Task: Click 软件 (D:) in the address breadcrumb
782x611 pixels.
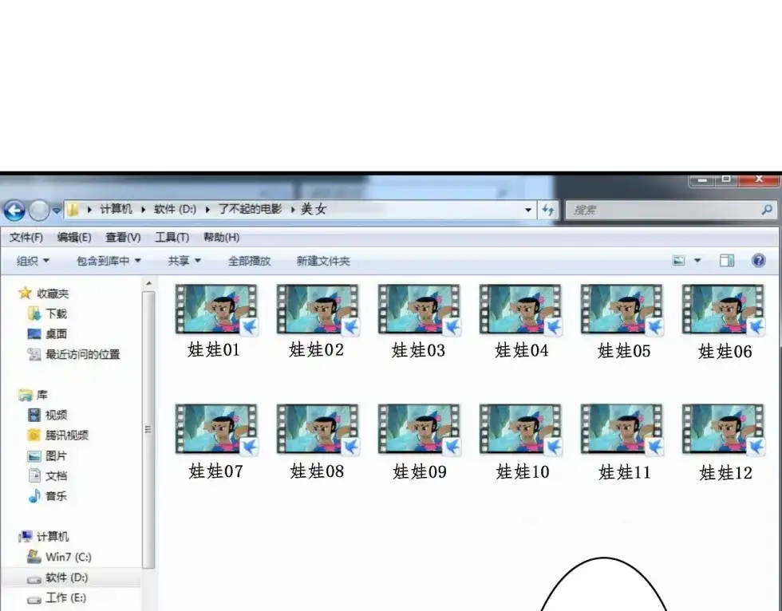Action: tap(175, 209)
